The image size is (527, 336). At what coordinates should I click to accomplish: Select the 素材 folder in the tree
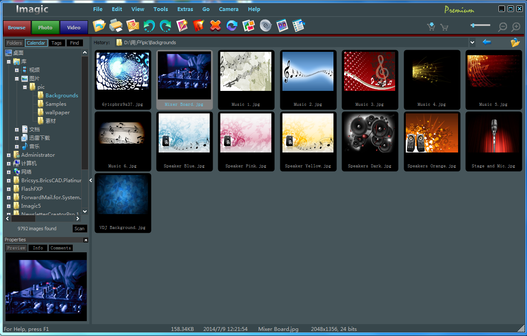point(51,121)
